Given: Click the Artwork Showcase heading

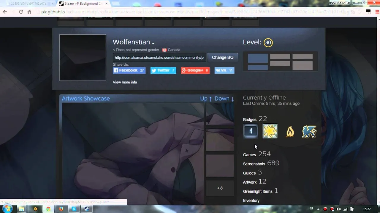Looking at the screenshot, I should pyautogui.click(x=86, y=99).
